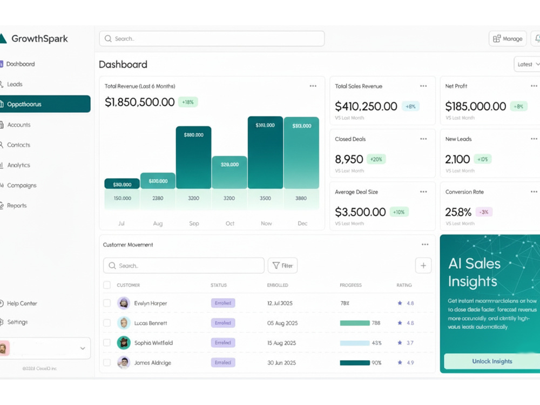This screenshot has height=405, width=540.
Task: Open options menu on New Leads card
Action: [x=534, y=139]
